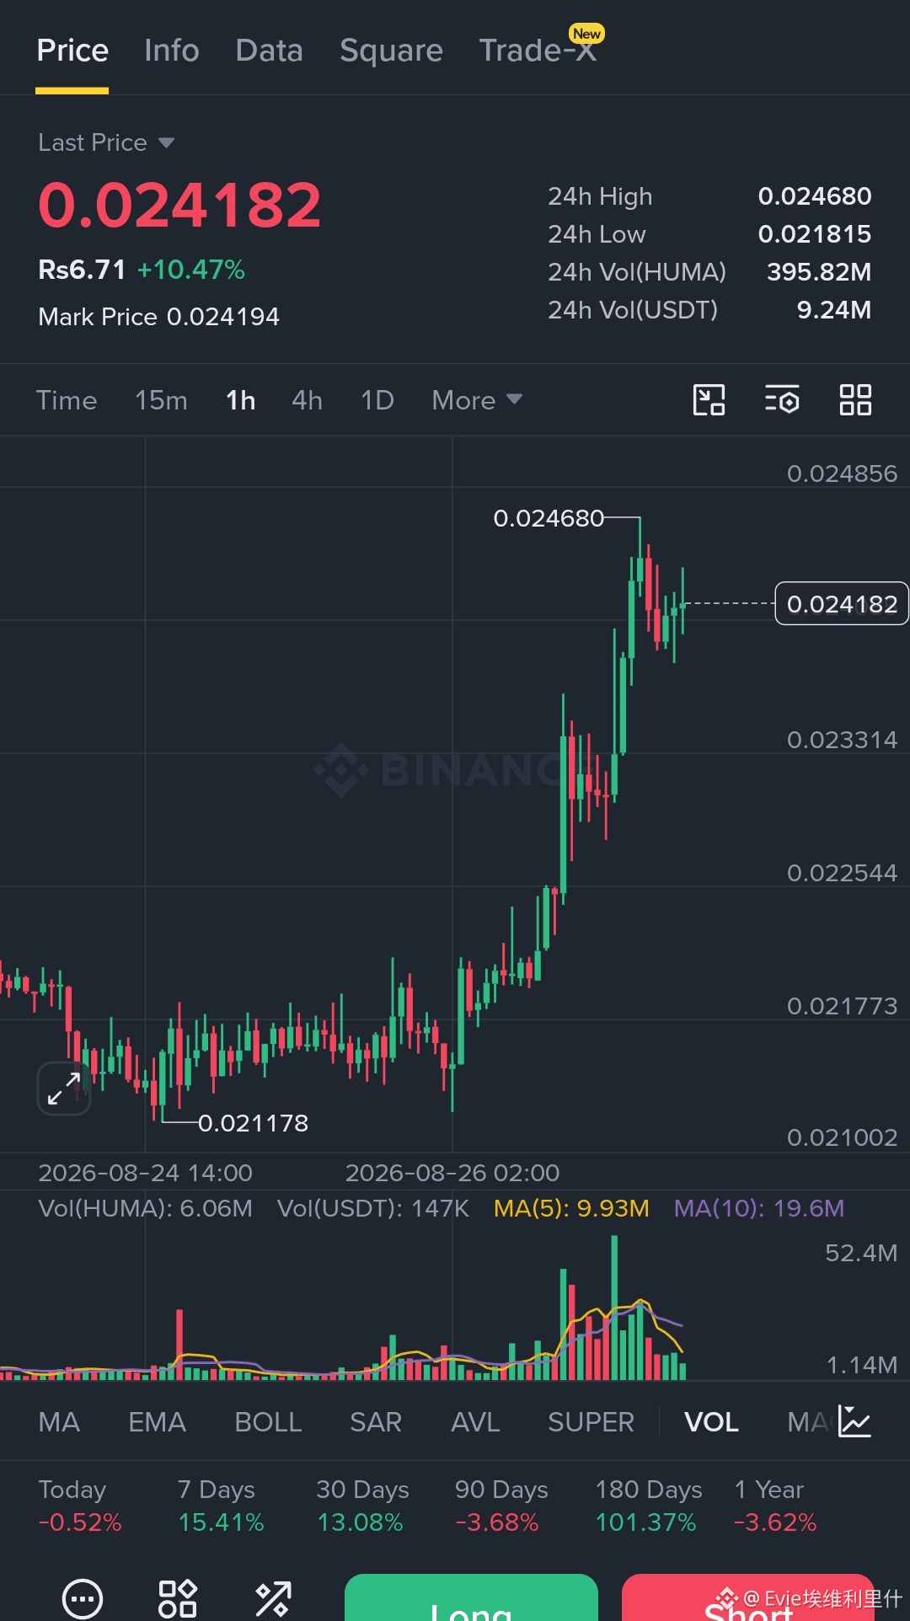910x1621 pixels.
Task: Expand the More timeframes dropdown
Action: [477, 400]
